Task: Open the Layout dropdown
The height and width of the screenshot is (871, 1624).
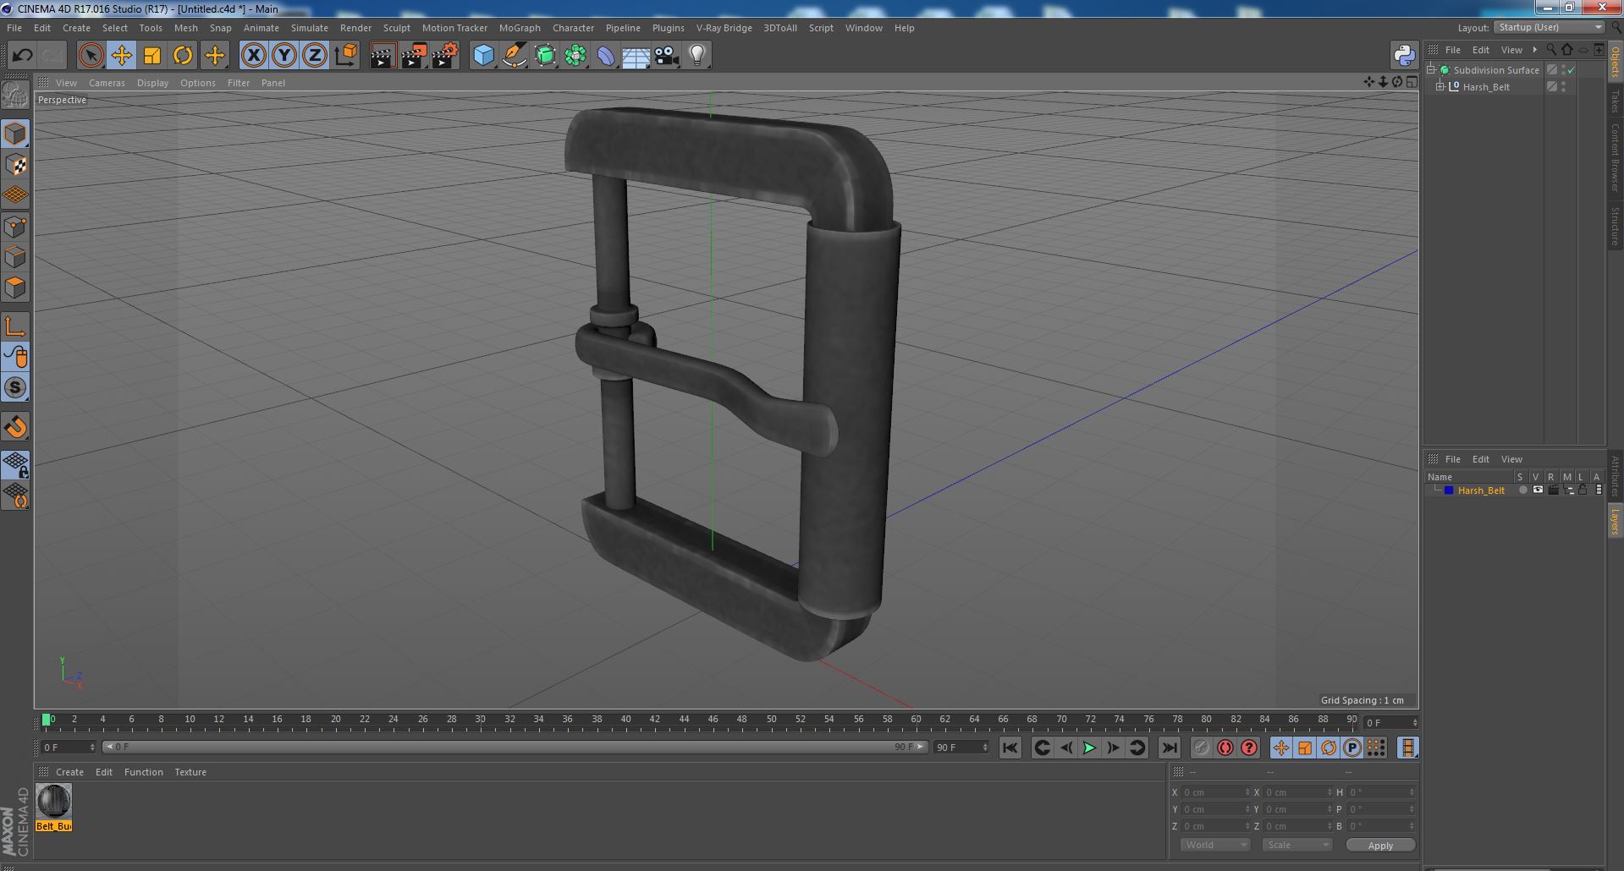Action: [1550, 27]
